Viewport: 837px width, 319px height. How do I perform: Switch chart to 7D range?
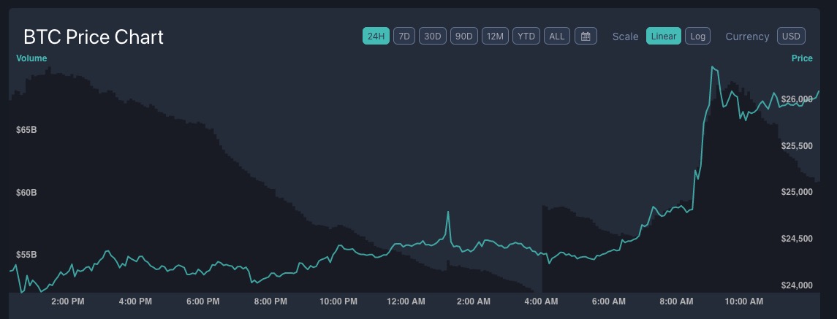point(404,36)
